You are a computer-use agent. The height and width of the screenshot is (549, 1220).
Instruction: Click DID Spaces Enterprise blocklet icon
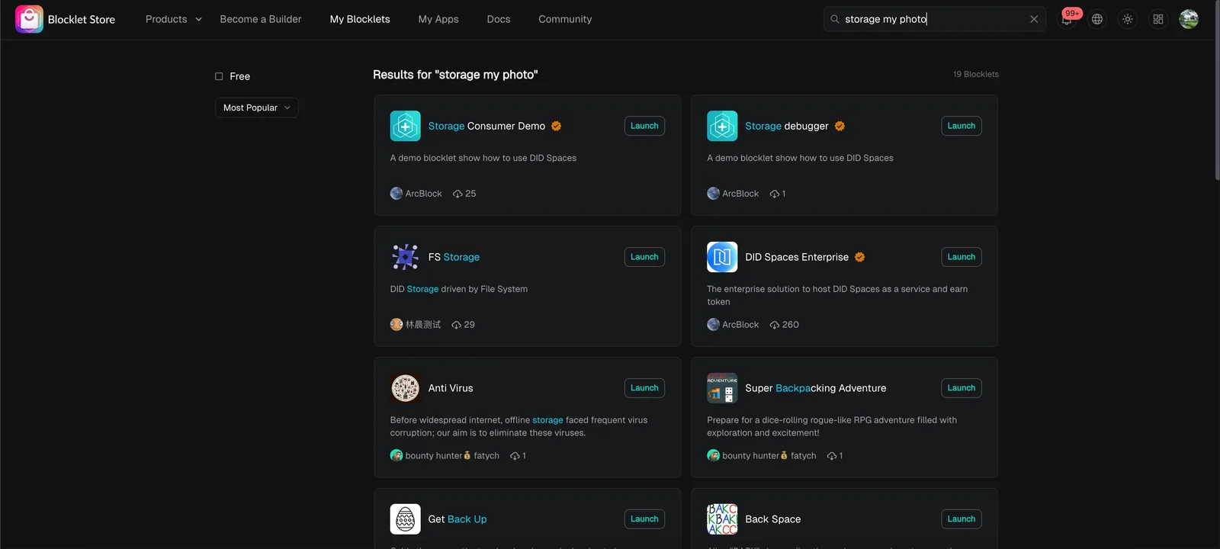pos(722,257)
